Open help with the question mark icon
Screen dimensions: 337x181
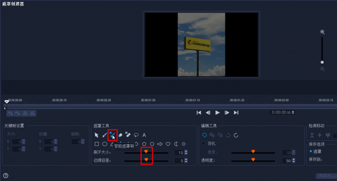coord(6,176)
